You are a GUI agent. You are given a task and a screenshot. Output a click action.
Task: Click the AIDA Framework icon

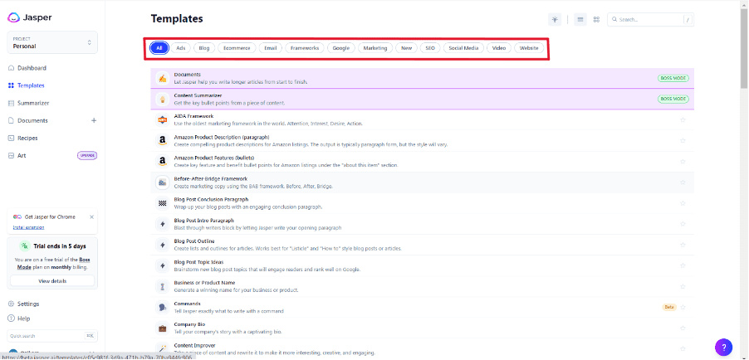163,119
